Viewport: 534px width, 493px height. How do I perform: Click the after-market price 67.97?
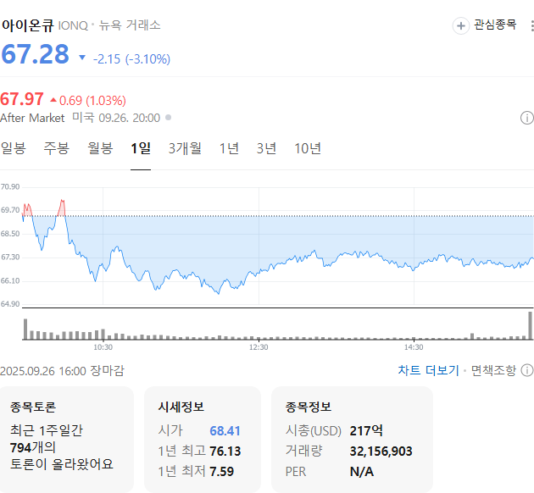coord(22,99)
